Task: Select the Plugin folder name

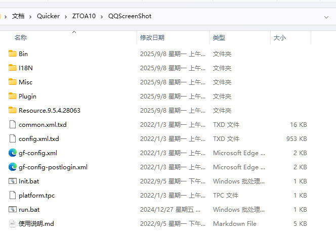Action: click(x=27, y=97)
